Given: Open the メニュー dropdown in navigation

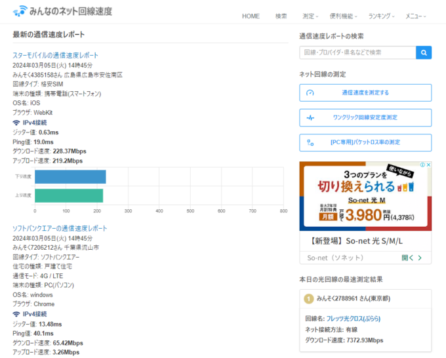Looking at the screenshot, I should click(415, 16).
